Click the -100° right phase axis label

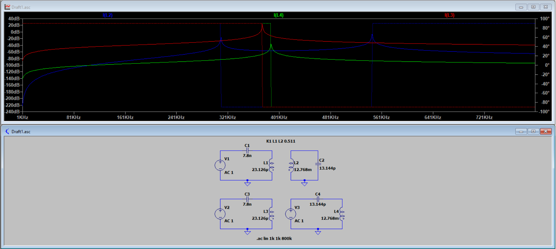544,112
